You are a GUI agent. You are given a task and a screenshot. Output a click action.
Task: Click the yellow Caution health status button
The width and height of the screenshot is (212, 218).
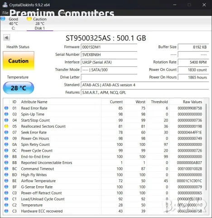point(19,61)
